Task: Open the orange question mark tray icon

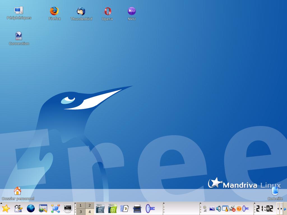Action: (x=239, y=209)
